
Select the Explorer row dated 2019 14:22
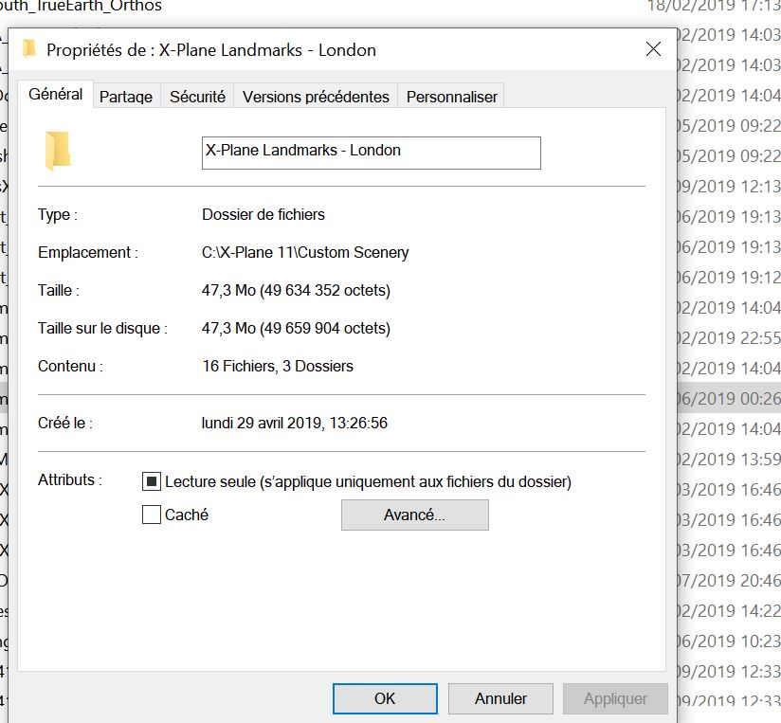(728, 610)
